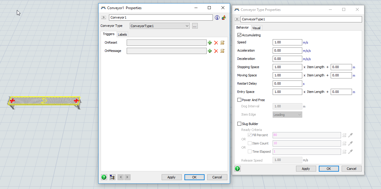Open the code editor scroll for OnReset
The image size is (381, 189).
coord(222,43)
